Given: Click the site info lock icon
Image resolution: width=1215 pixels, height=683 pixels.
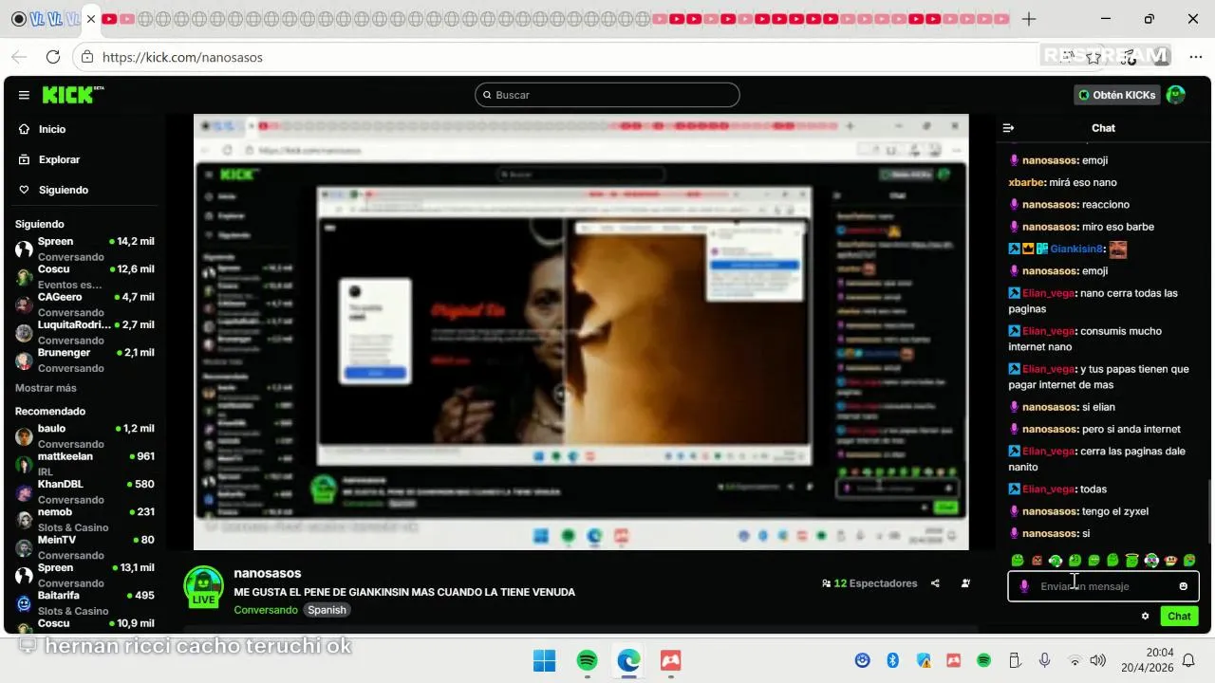Looking at the screenshot, I should 86,57.
